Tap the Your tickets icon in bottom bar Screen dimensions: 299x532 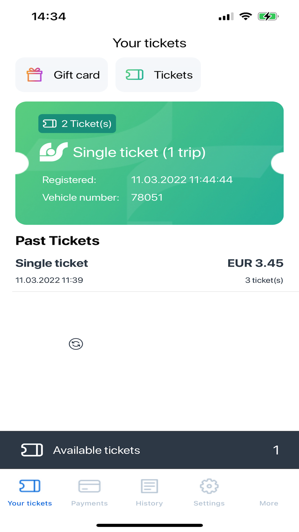coord(30,486)
